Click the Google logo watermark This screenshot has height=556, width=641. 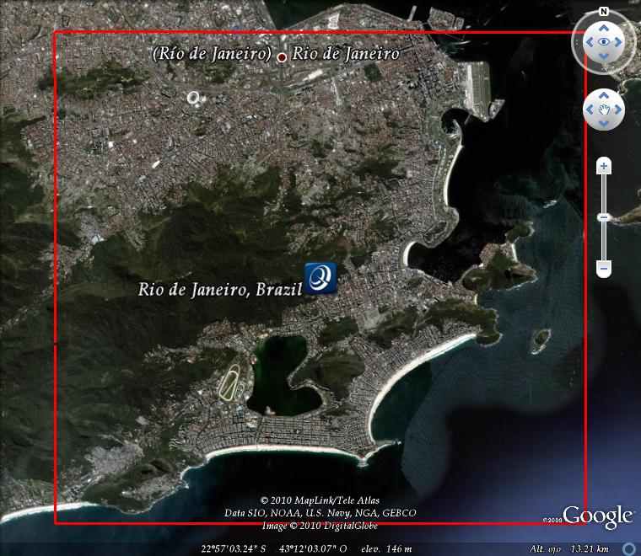tap(597, 516)
